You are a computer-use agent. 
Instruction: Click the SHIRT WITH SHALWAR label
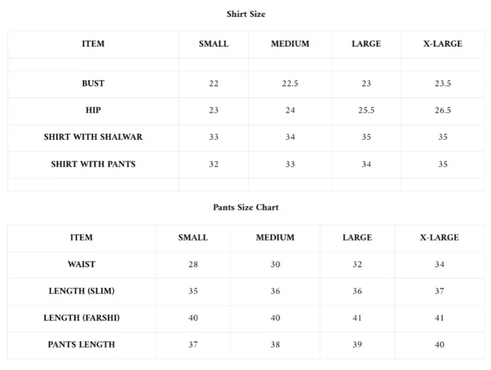[x=93, y=137]
